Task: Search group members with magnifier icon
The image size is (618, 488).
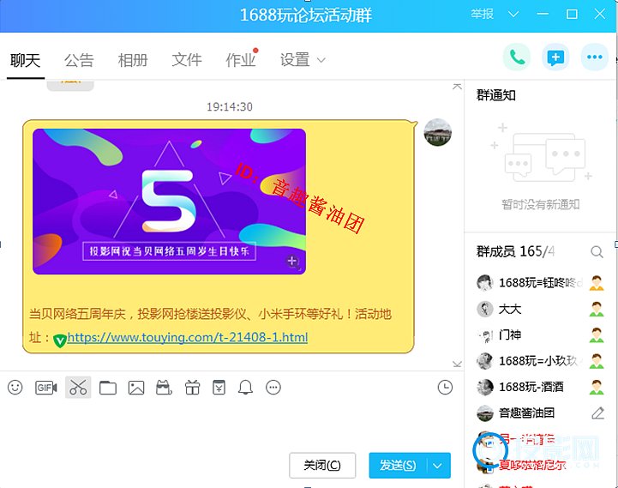Action: click(x=597, y=252)
